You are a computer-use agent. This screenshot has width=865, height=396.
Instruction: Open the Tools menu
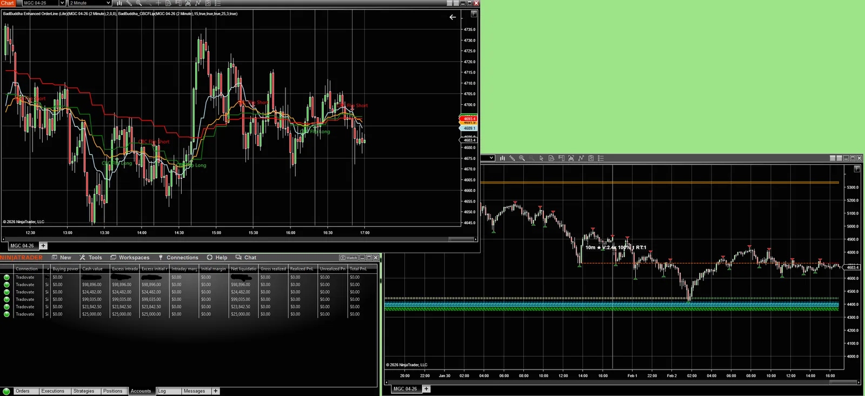pos(91,258)
